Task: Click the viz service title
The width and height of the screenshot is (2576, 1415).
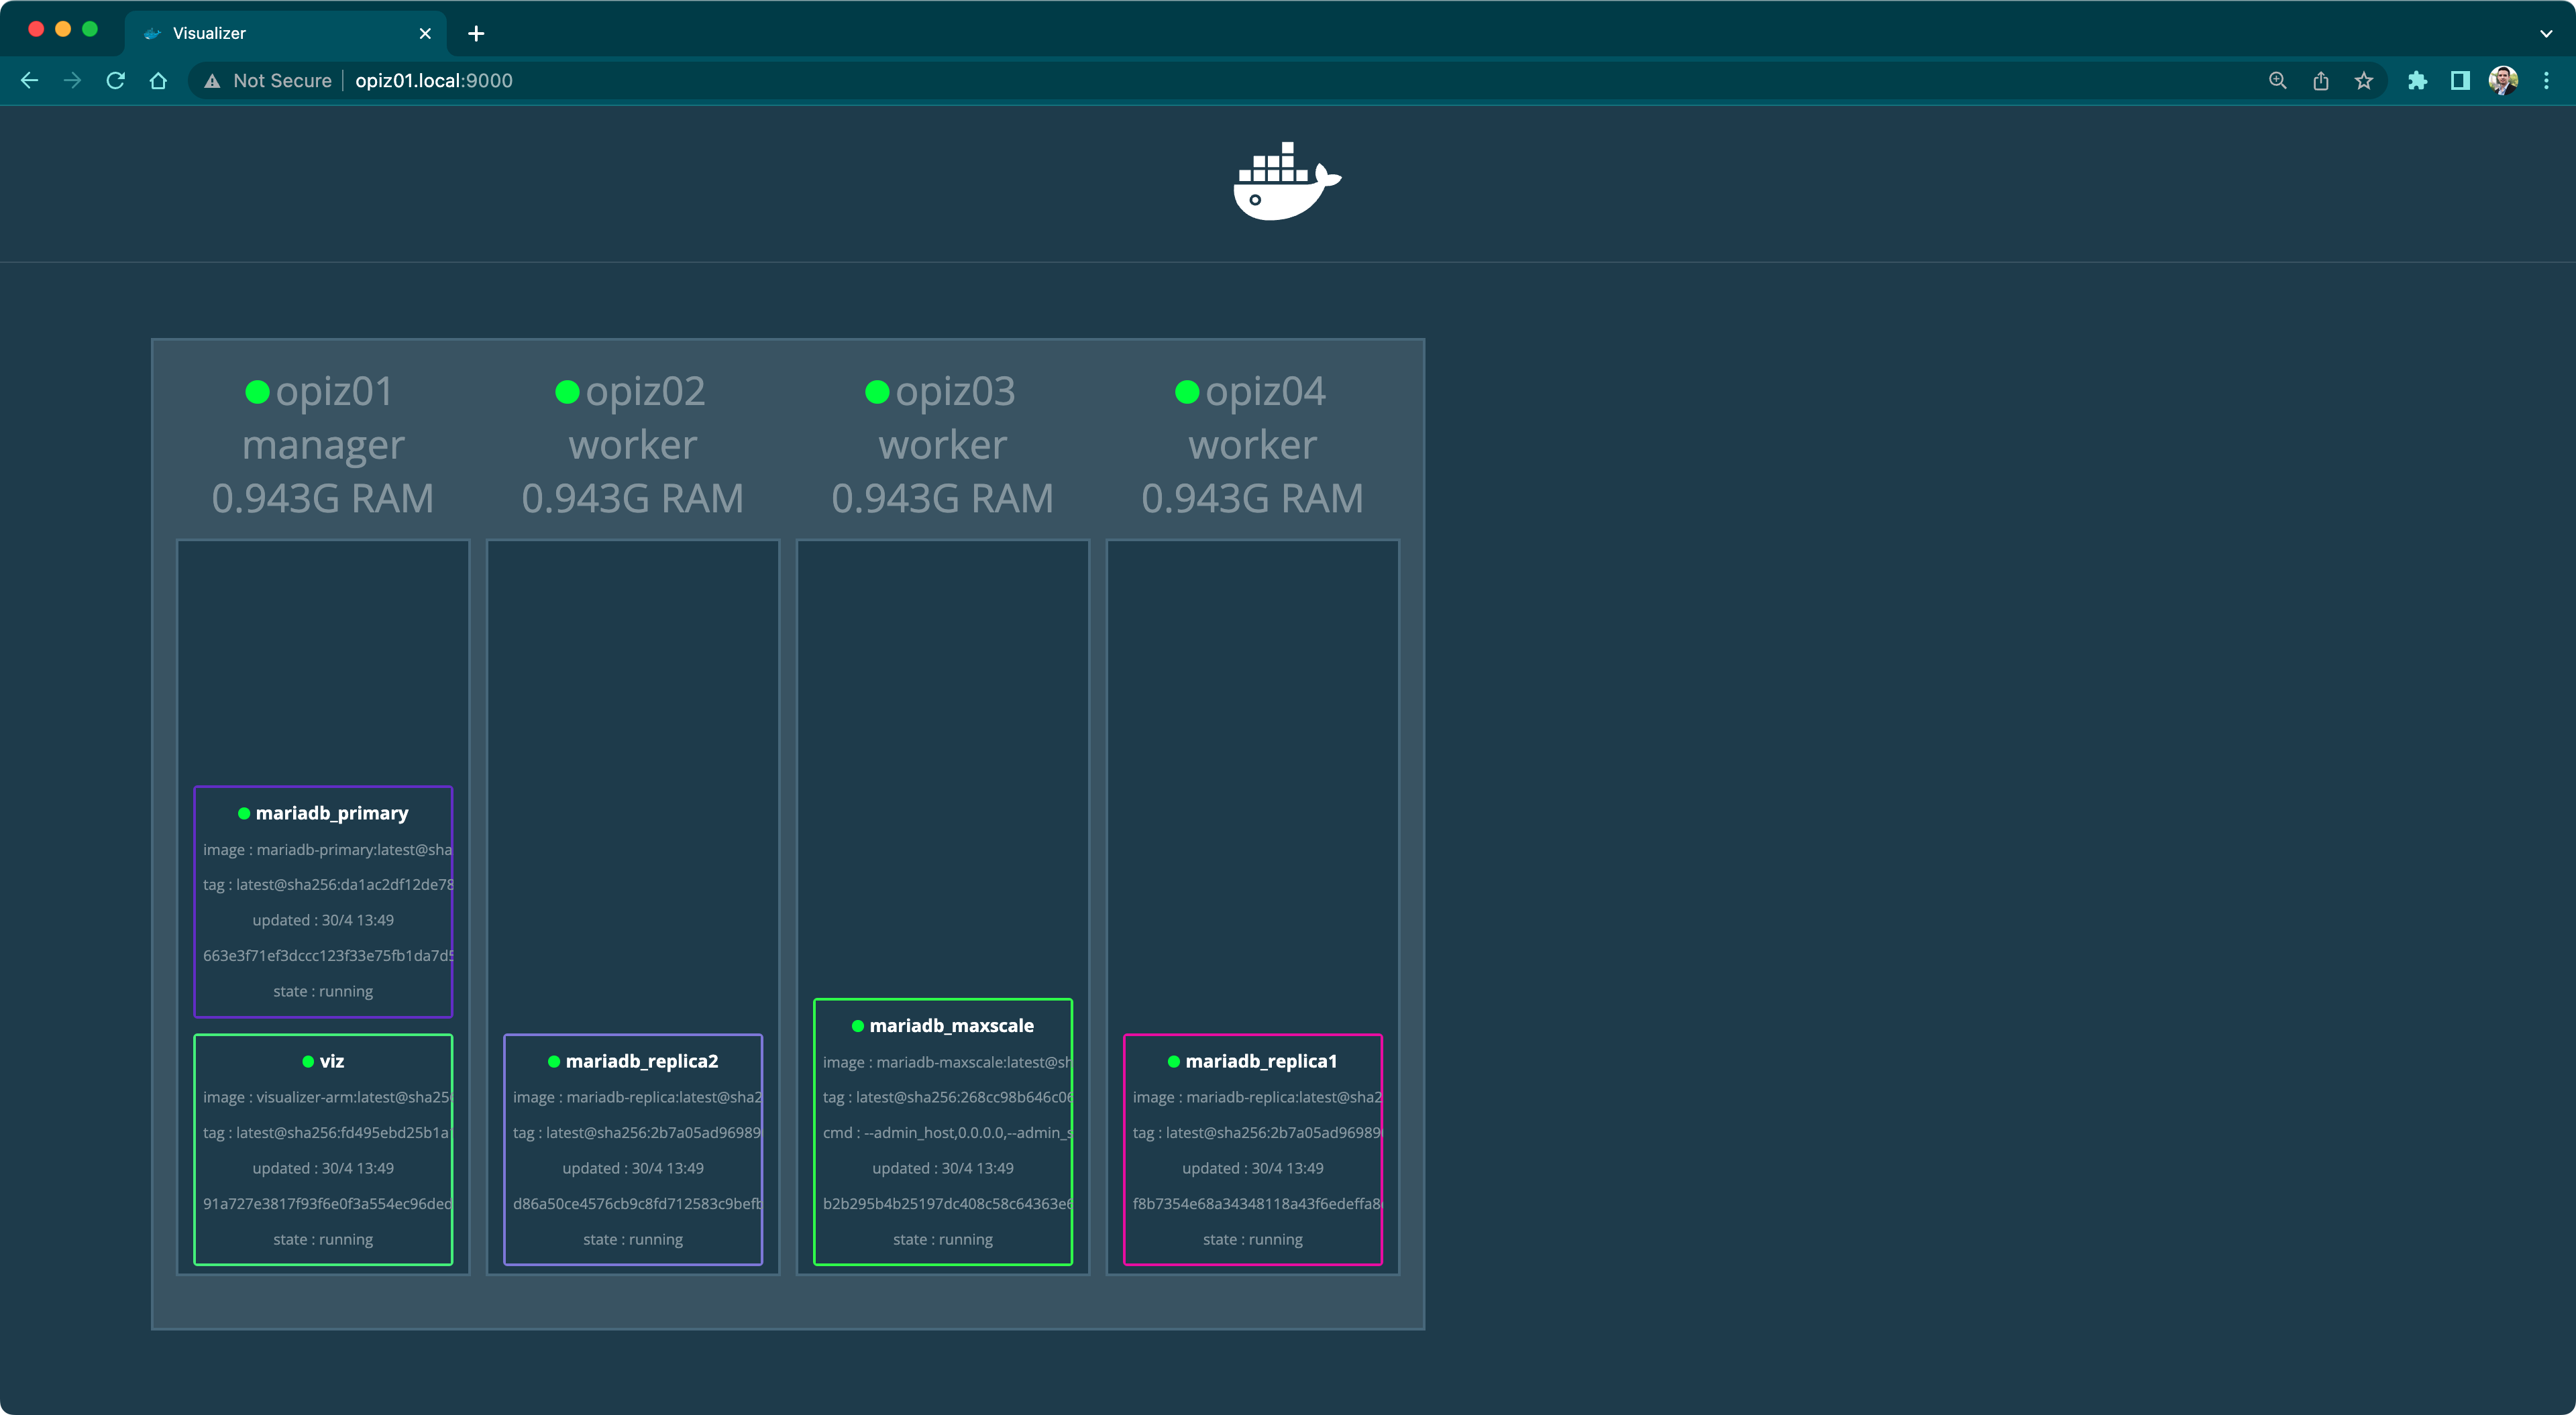Action: click(x=331, y=1061)
